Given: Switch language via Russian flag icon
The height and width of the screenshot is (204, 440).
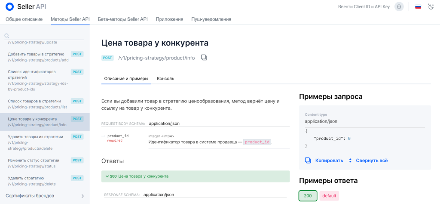Looking at the screenshot, I should coord(418,6).
